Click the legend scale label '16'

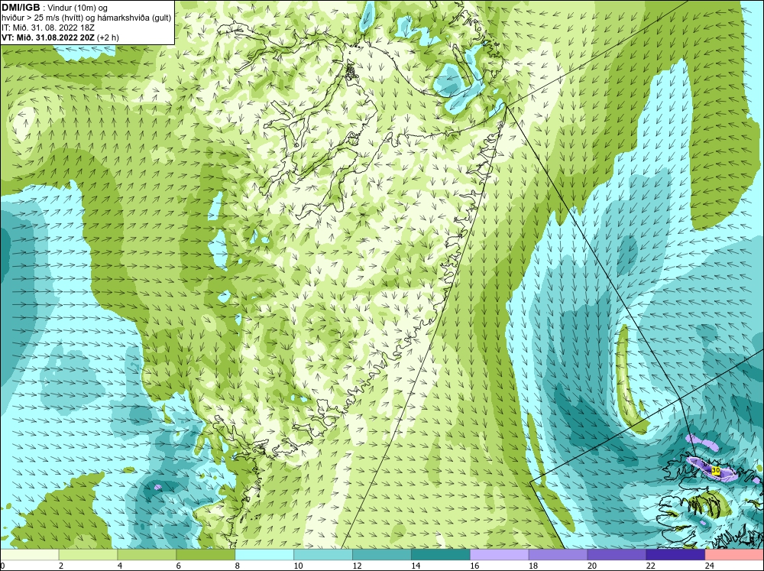[x=474, y=566]
